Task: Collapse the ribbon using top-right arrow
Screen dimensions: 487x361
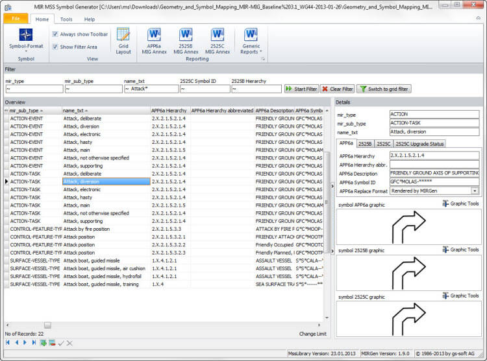Action: point(479,18)
